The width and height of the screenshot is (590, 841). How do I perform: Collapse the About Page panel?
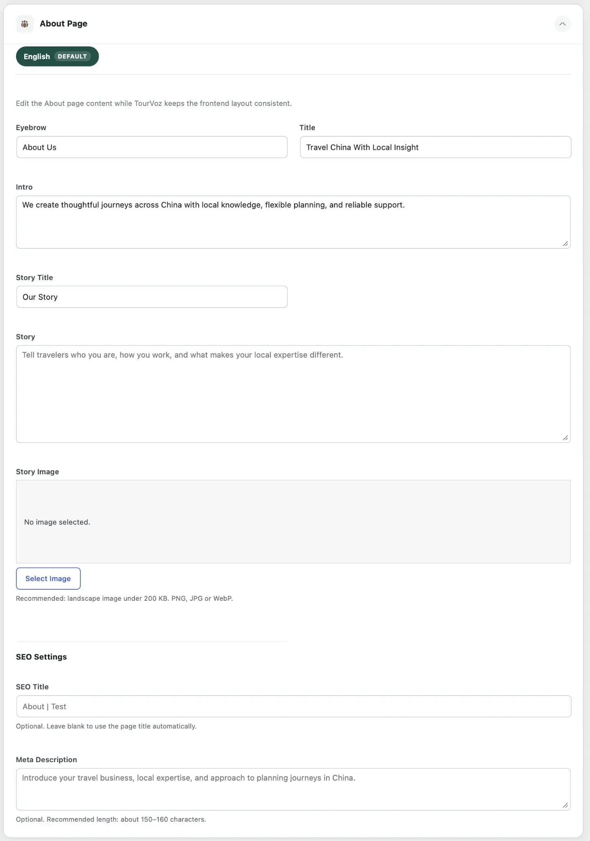[562, 24]
